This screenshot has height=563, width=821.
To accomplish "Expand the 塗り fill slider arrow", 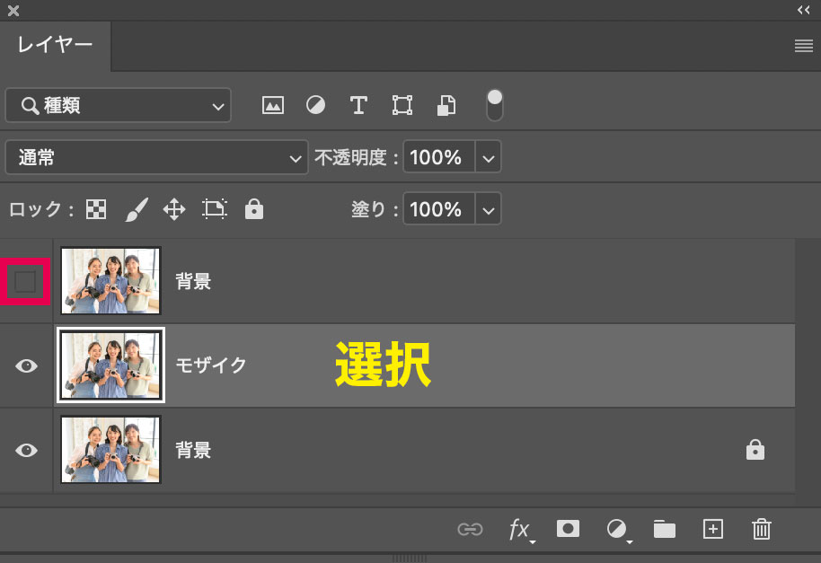I will click(488, 209).
